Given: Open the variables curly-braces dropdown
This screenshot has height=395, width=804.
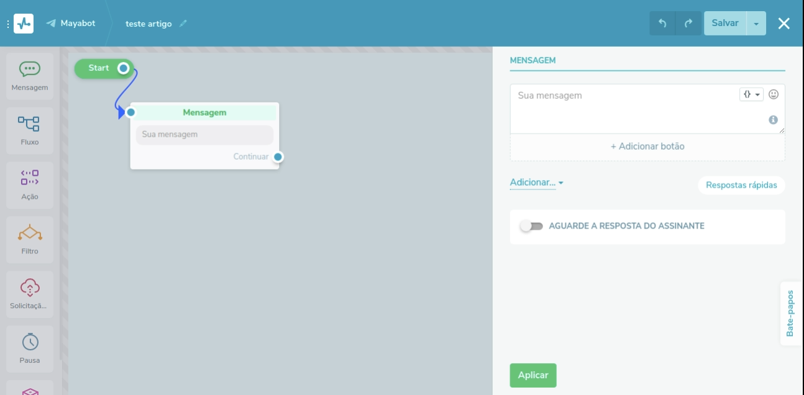Looking at the screenshot, I should [x=751, y=94].
